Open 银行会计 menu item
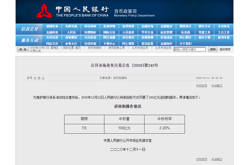Screen dimensions: 247x165 pyautogui.click(x=204, y=26)
